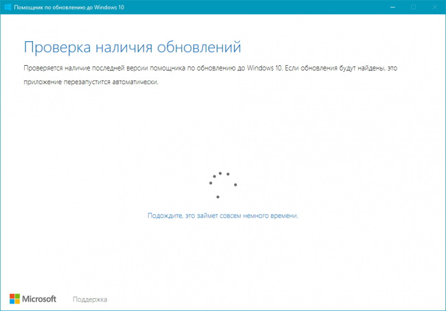This screenshot has width=446, height=311.
Task: Click the title bar text Помощник по обновлению
Action: click(x=49, y=8)
